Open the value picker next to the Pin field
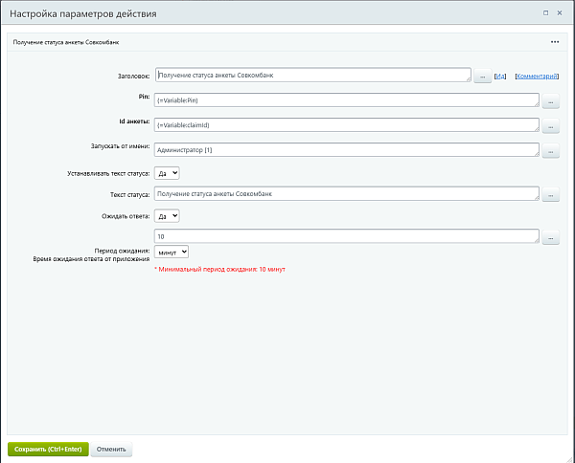Image resolution: width=575 pixels, height=463 pixels. 550,101
